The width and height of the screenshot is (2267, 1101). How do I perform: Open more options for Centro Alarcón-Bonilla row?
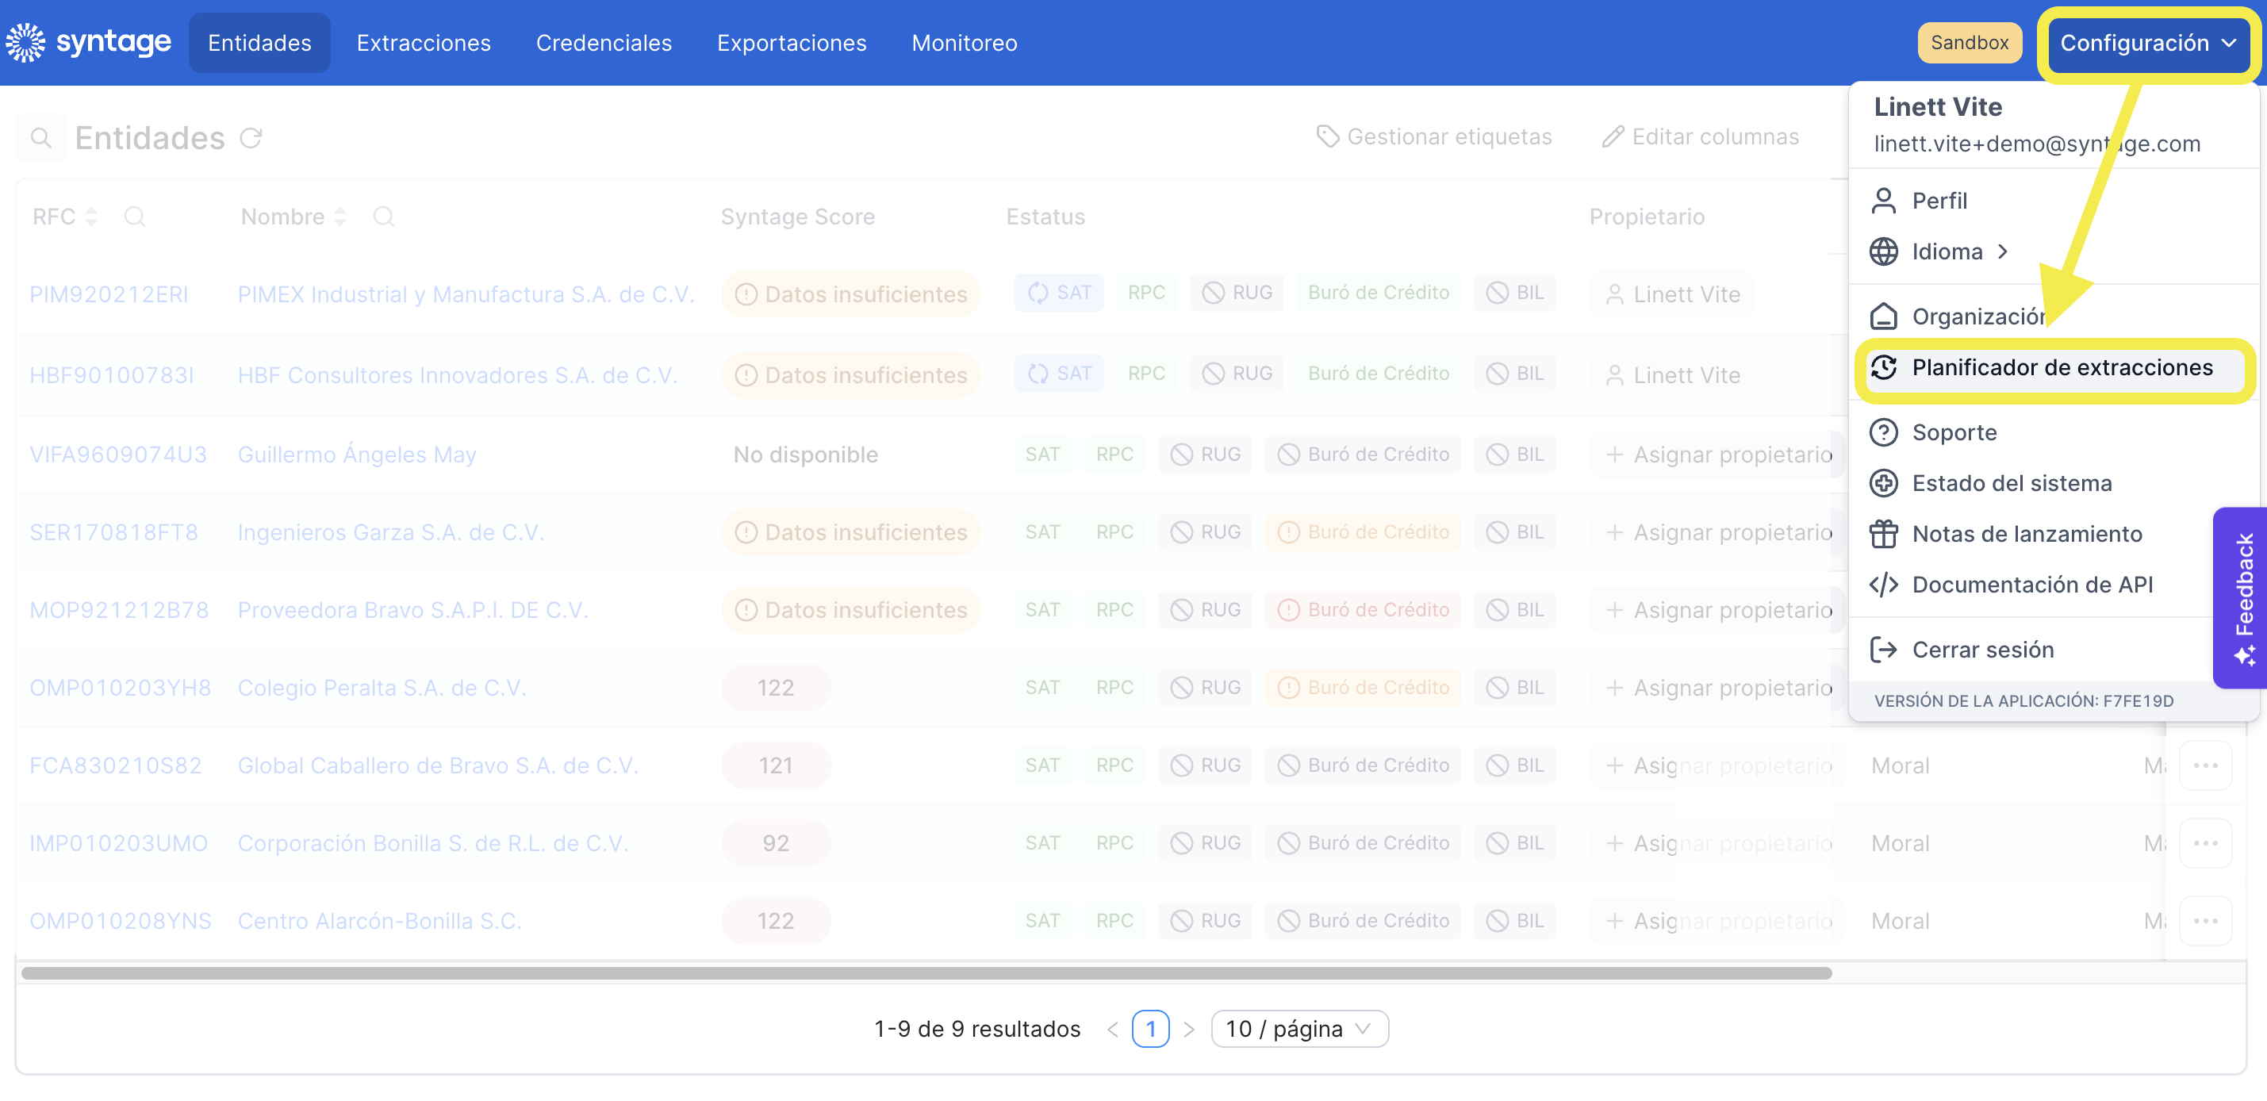[2205, 921]
